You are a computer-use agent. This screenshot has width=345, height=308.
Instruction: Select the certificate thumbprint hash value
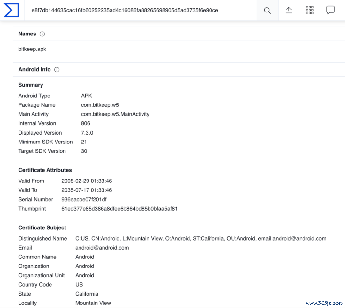point(119,209)
